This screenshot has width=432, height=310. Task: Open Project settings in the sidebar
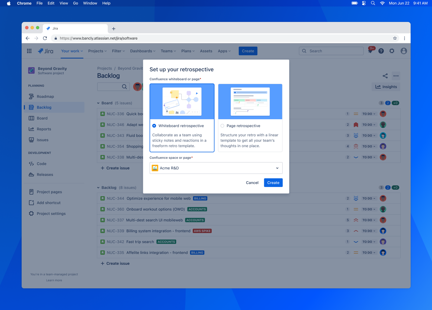[54, 214]
